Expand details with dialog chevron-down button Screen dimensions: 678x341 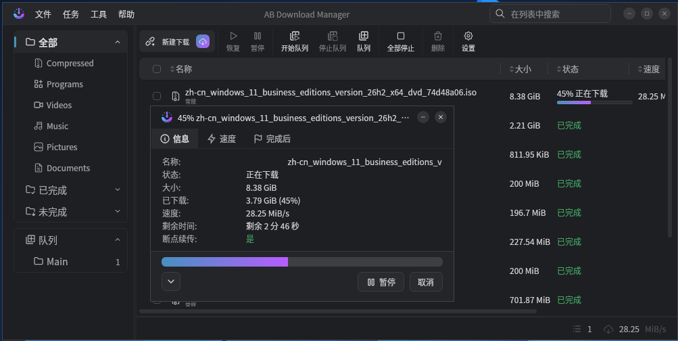tap(171, 281)
